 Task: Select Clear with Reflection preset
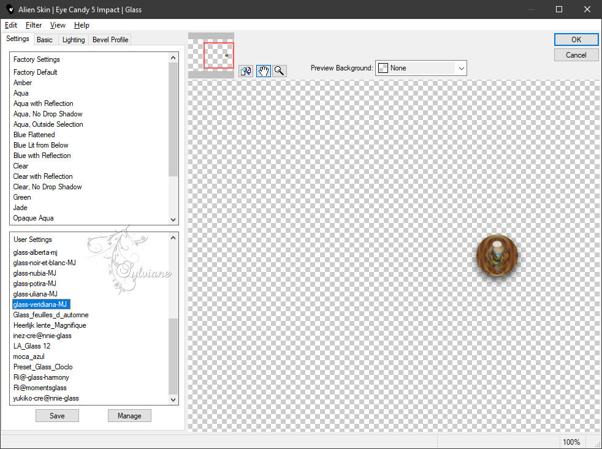coord(43,176)
